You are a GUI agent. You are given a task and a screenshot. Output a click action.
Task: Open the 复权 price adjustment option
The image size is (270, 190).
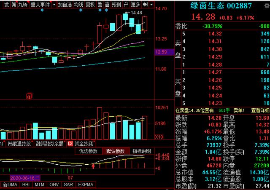coord(90,5)
